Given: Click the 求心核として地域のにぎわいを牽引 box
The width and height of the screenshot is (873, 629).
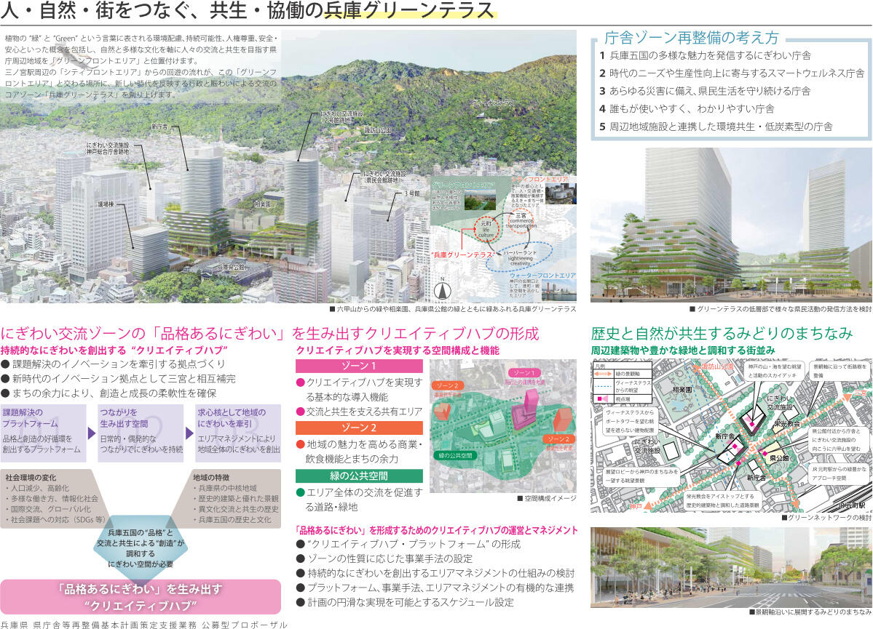Looking at the screenshot, I should (x=238, y=433).
